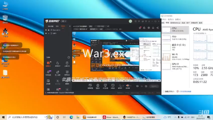Click the bell notification icon in the room header
This screenshot has width=213, height=120.
click(x=153, y=28)
